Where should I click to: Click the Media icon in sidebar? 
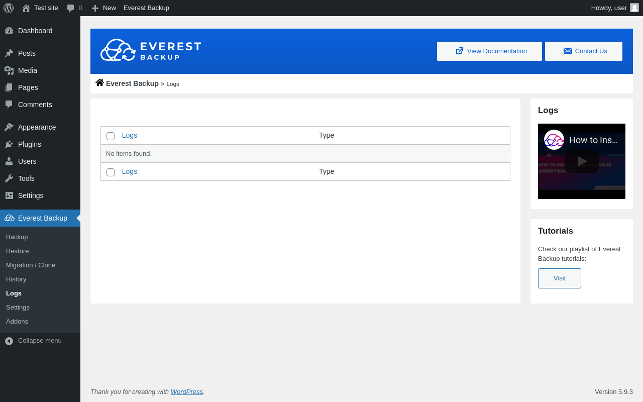point(9,70)
